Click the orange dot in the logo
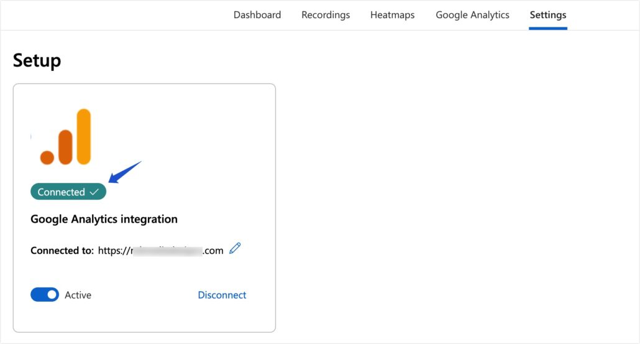This screenshot has width=640, height=344. [x=47, y=157]
